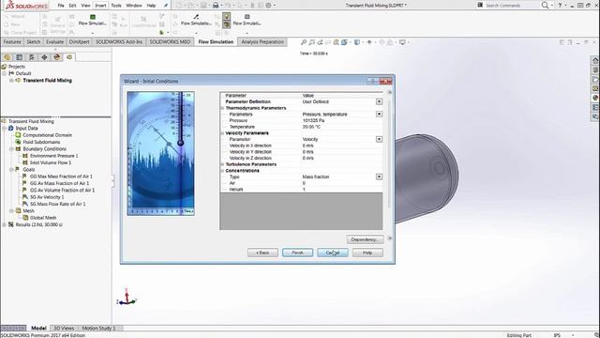Expand the Turbulence Parameters section

(x=222, y=164)
